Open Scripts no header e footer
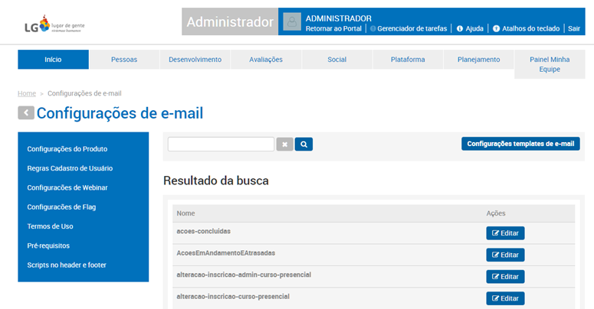594x309 pixels. pyautogui.click(x=67, y=265)
